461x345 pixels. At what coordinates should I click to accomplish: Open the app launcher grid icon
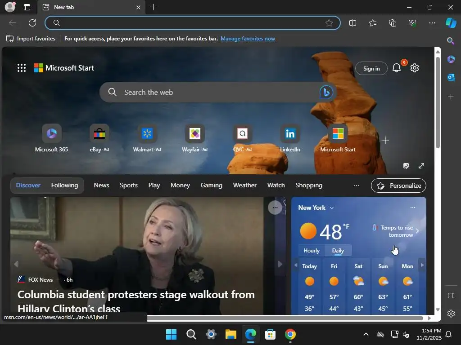[22, 68]
